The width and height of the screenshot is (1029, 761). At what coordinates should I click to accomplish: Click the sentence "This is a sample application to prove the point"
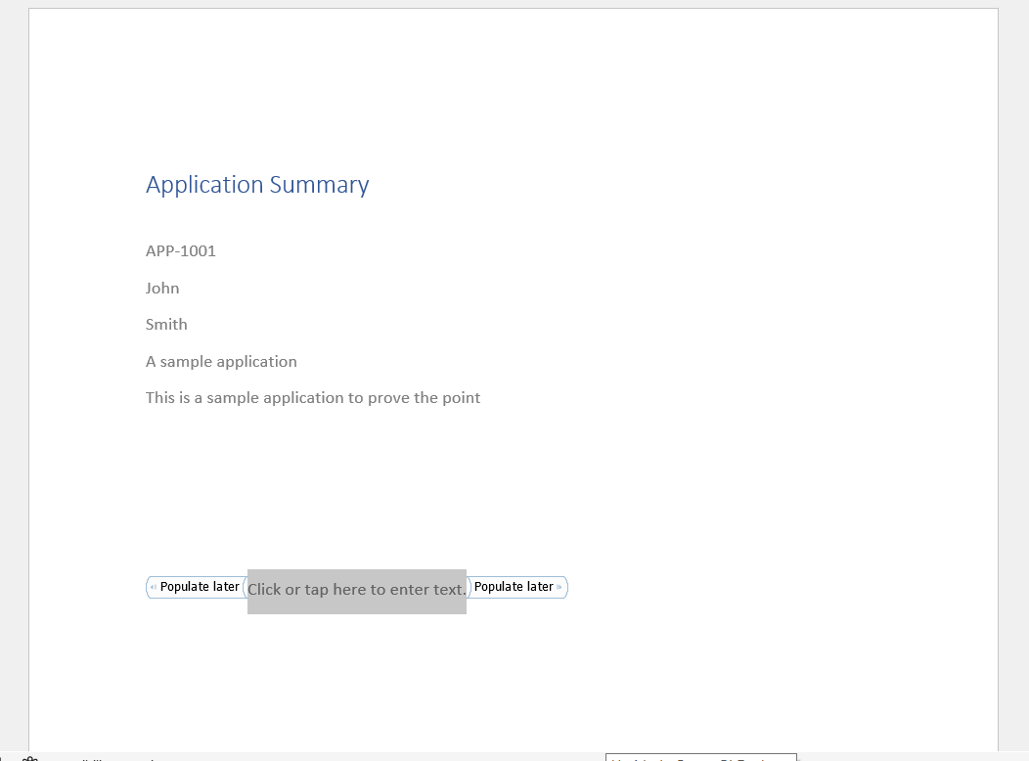click(313, 397)
